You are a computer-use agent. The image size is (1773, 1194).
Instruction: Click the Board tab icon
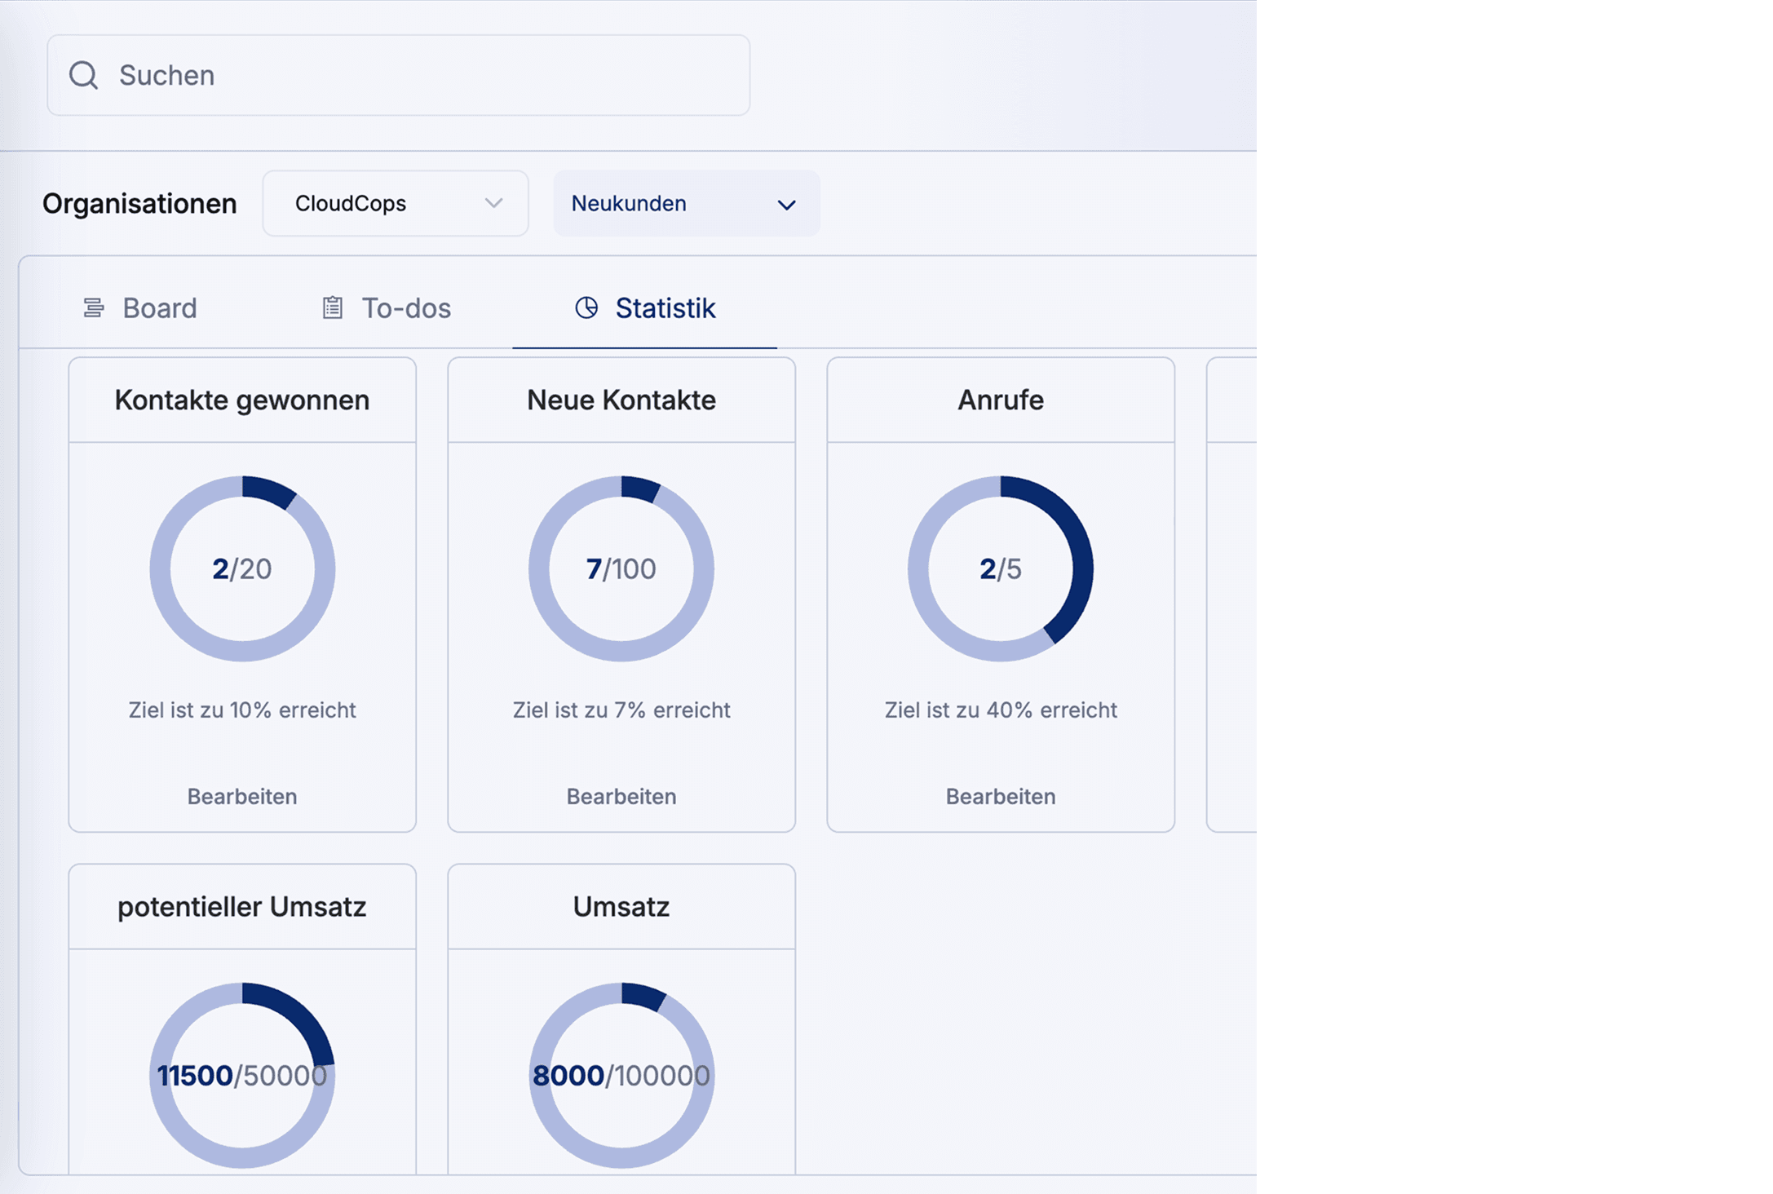click(x=94, y=308)
